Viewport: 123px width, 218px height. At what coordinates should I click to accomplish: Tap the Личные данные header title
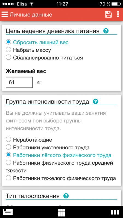(31, 15)
